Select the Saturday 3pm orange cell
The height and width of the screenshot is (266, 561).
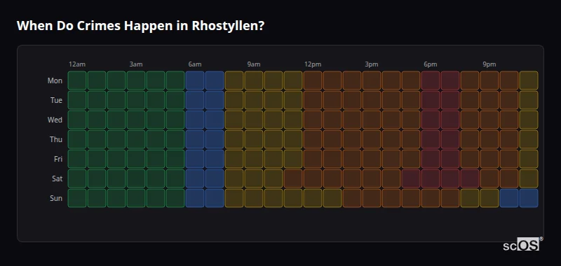pos(372,178)
